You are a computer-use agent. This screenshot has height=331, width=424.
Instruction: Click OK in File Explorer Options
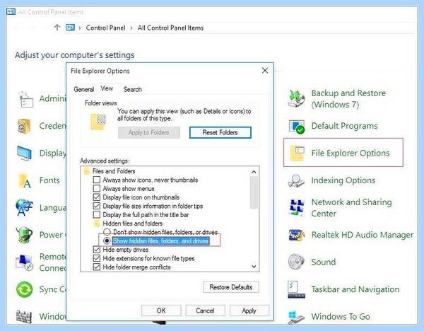(161, 310)
